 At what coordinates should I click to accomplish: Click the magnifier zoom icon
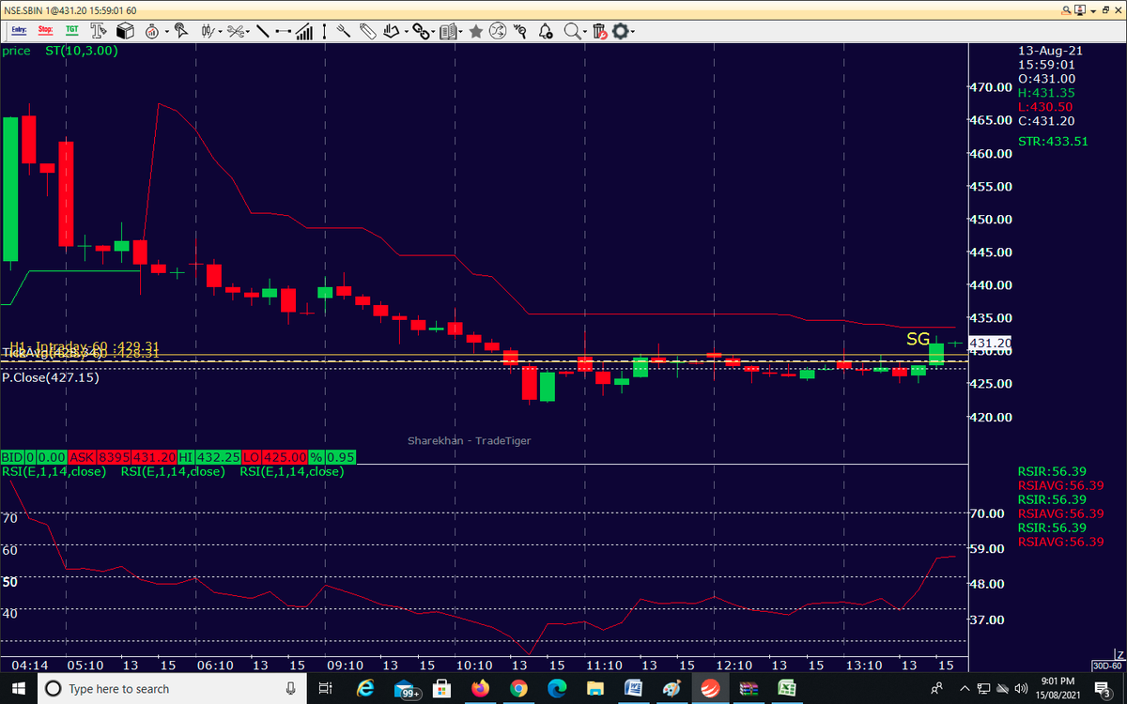coord(572,32)
